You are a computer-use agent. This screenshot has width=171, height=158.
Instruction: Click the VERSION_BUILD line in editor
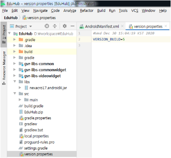point(109,39)
